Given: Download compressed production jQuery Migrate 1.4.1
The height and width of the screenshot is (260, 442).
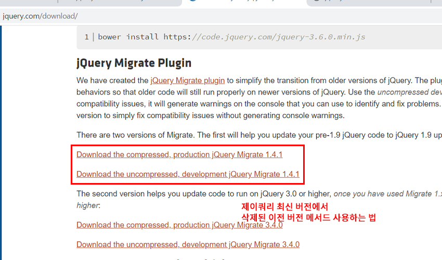Looking at the screenshot, I should (179, 155).
